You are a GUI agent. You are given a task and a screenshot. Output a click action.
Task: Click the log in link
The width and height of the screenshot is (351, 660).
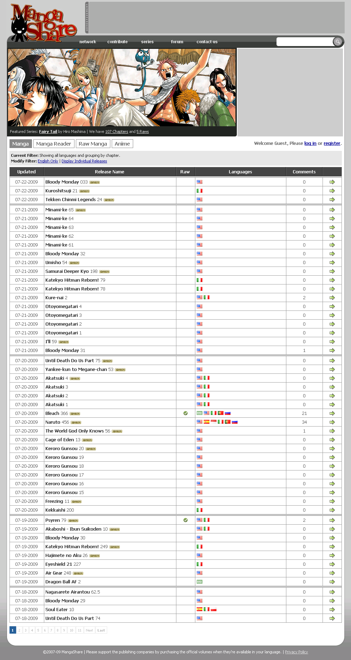coord(310,143)
